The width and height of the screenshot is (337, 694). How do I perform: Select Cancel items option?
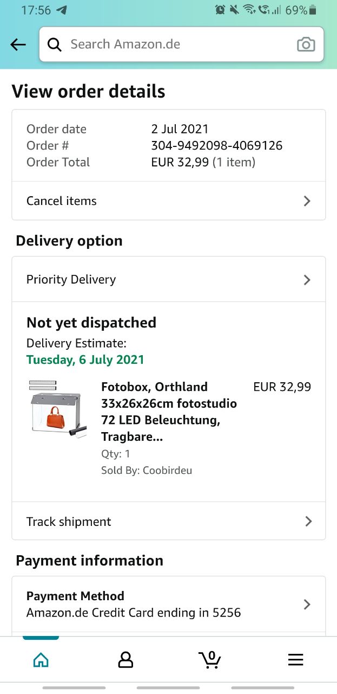click(62, 201)
